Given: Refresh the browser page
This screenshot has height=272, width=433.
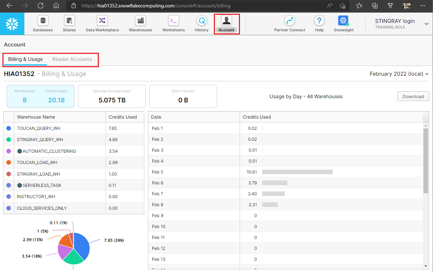Looking at the screenshot, I should [41, 6].
